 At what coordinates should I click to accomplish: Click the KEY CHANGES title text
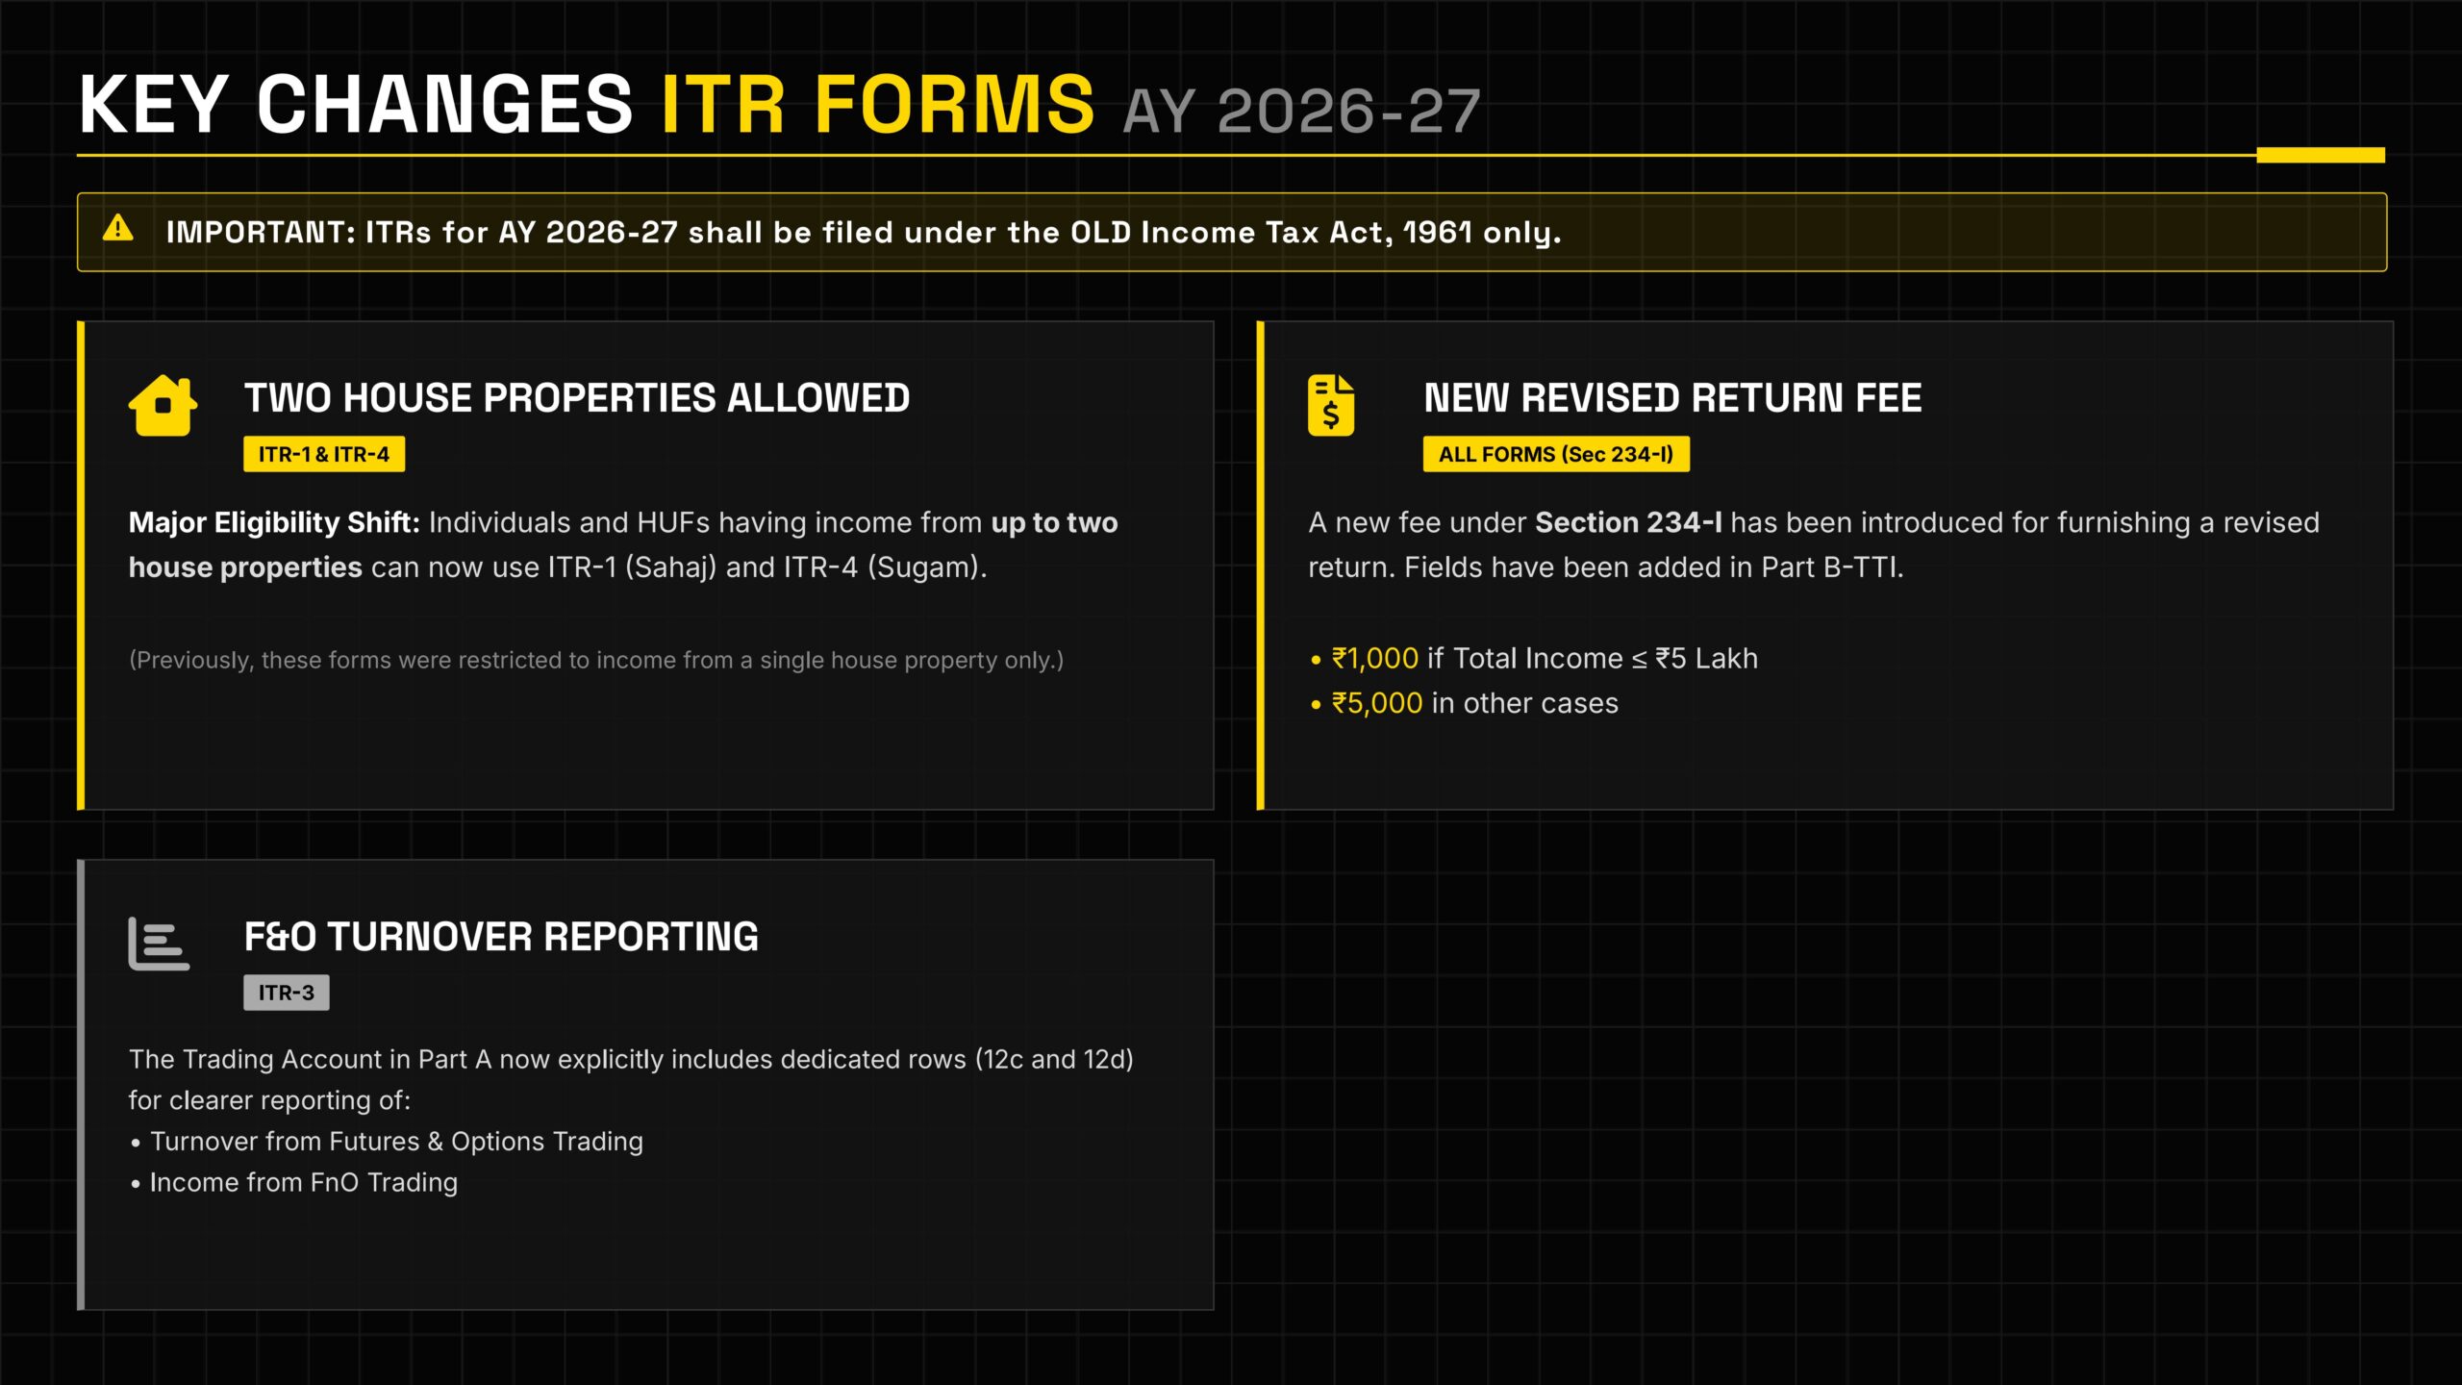tap(356, 105)
